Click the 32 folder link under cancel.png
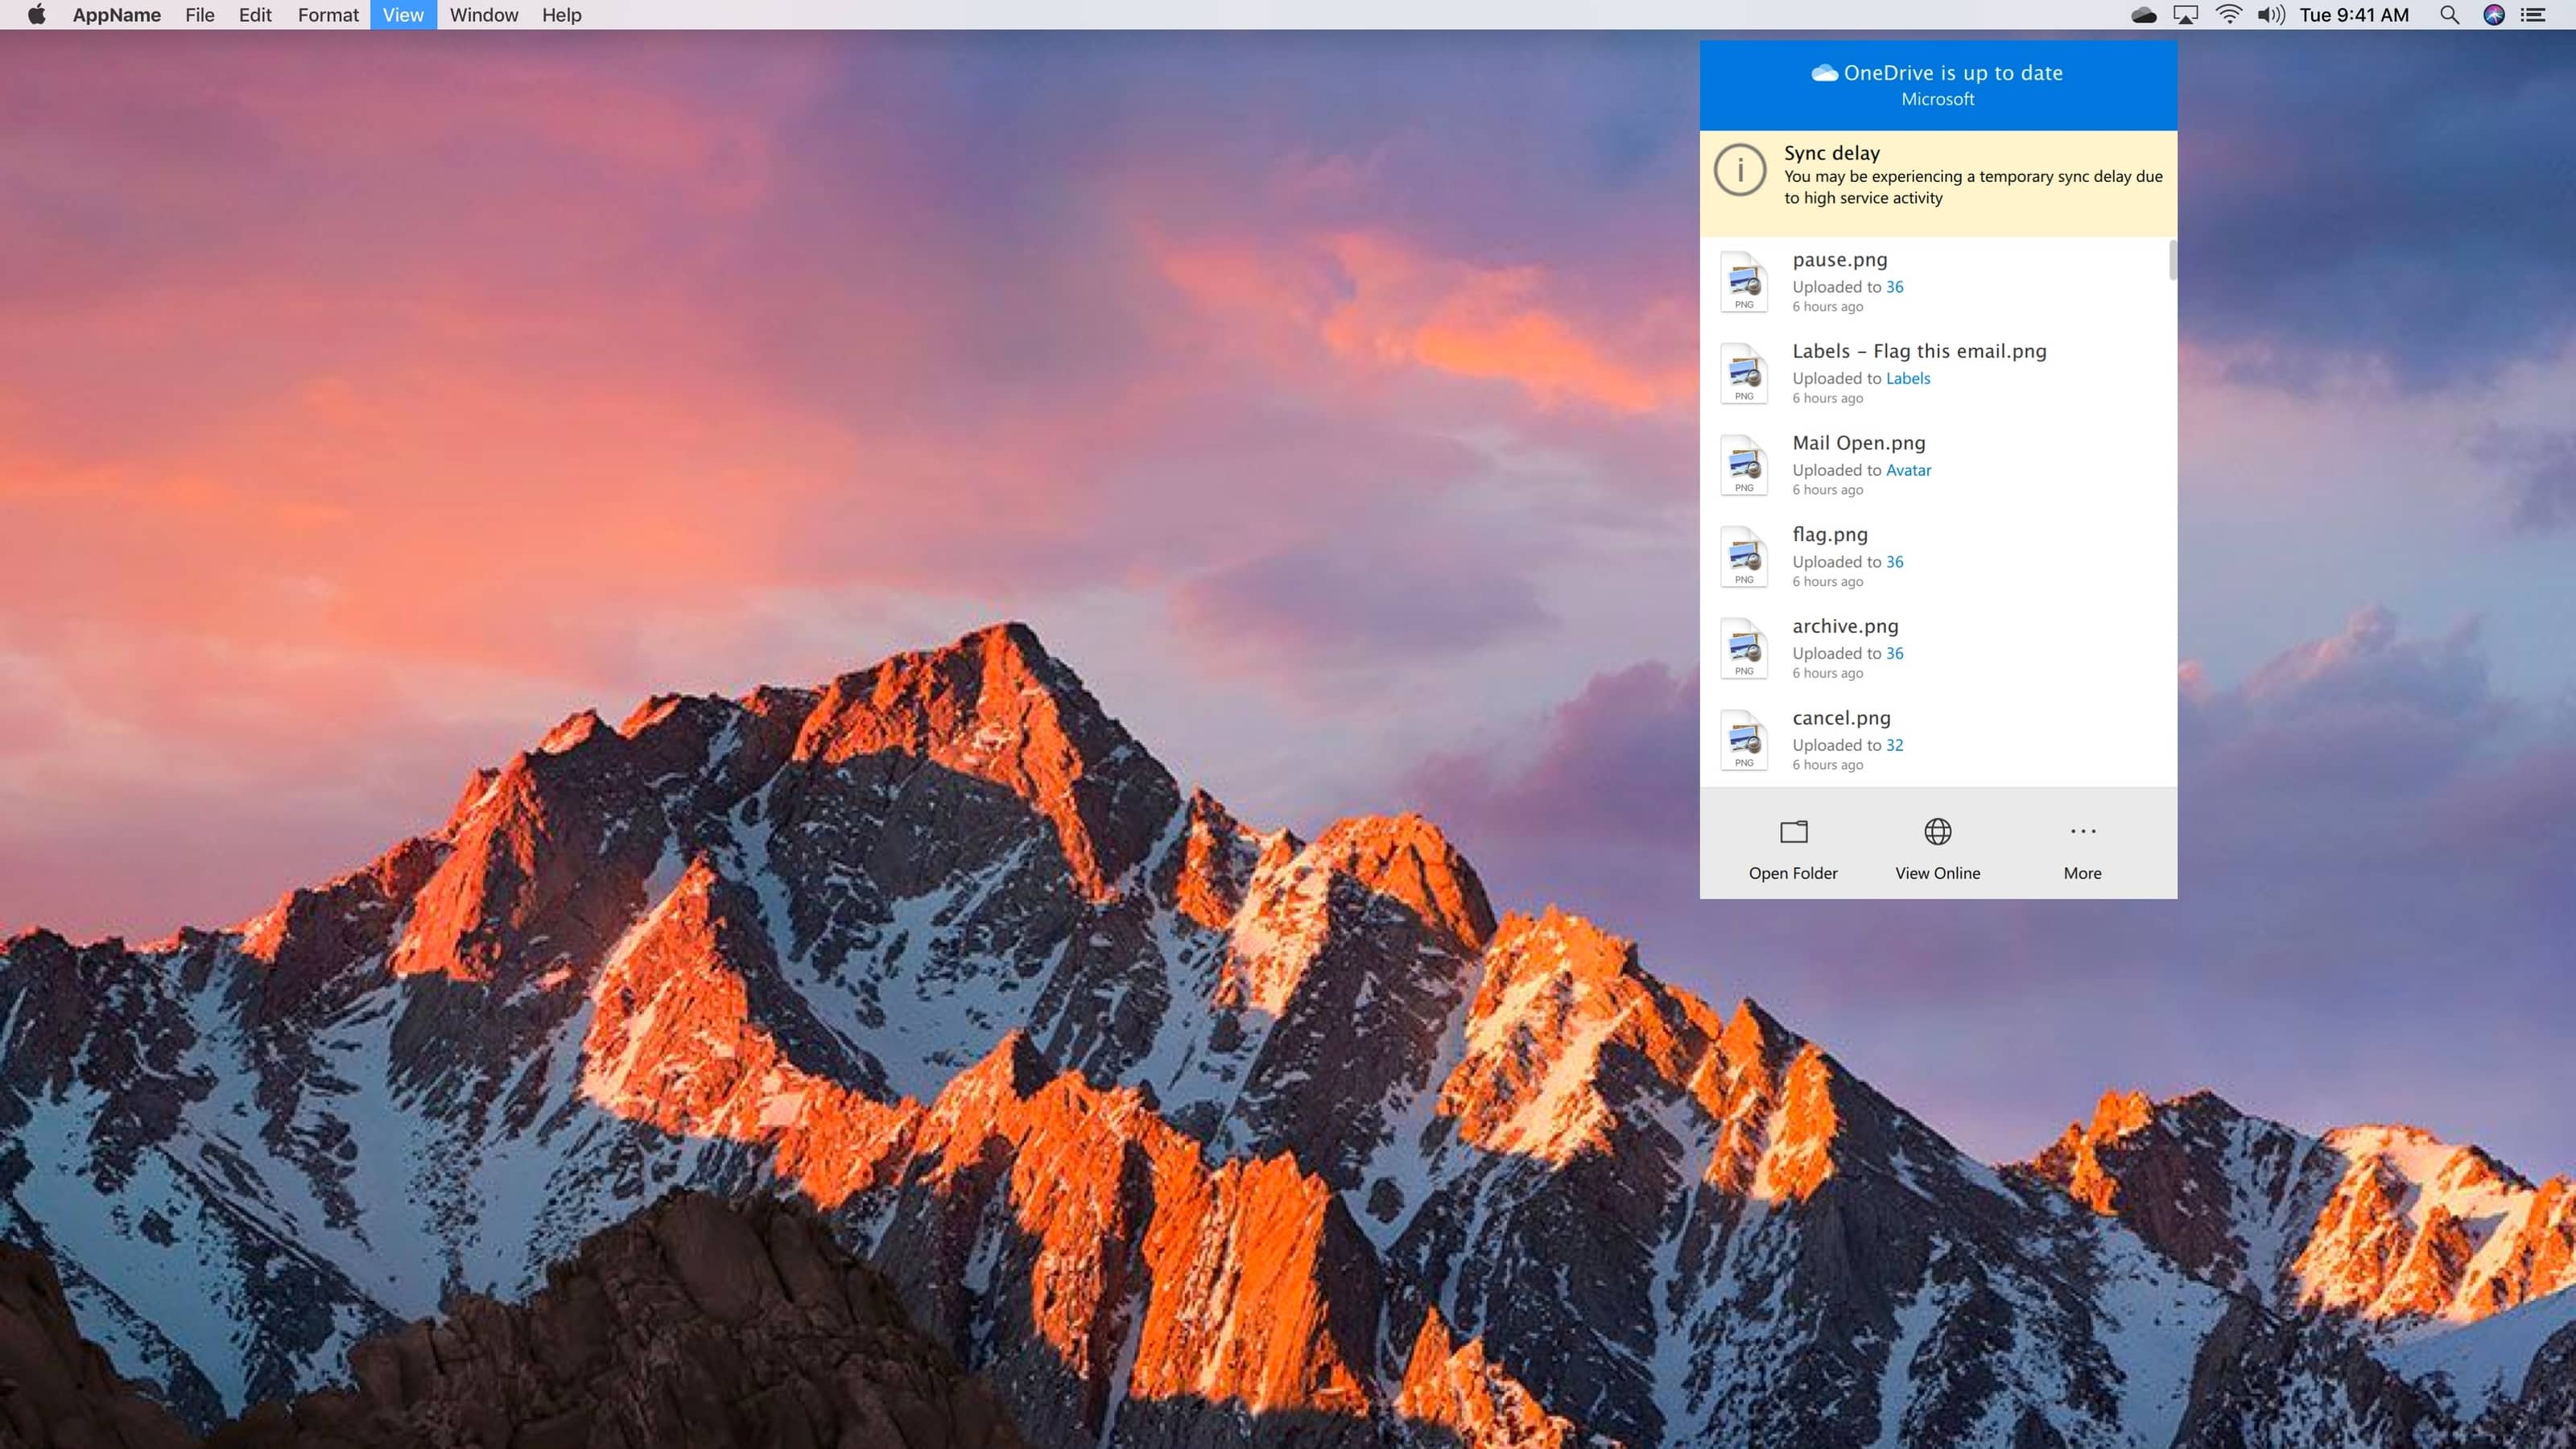 [1894, 745]
